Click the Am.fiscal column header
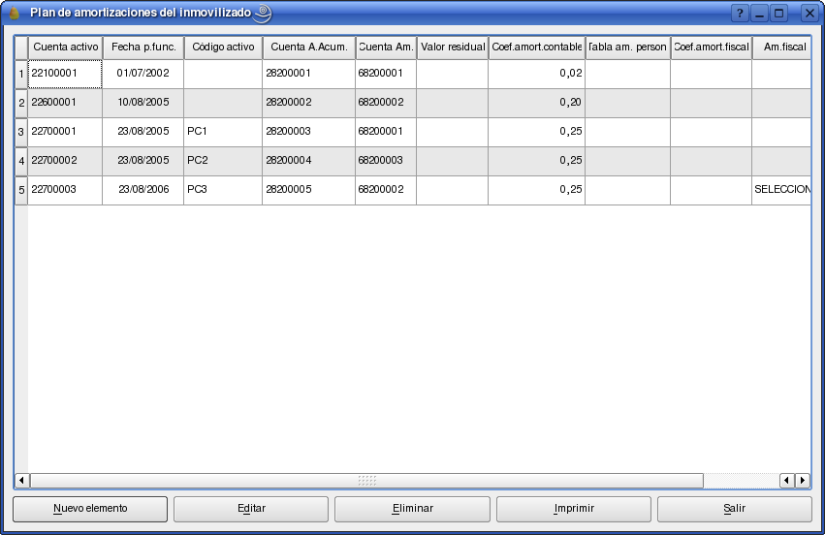The height and width of the screenshot is (535, 825). click(781, 47)
